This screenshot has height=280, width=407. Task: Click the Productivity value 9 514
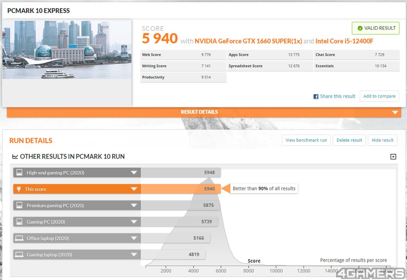tap(206, 77)
